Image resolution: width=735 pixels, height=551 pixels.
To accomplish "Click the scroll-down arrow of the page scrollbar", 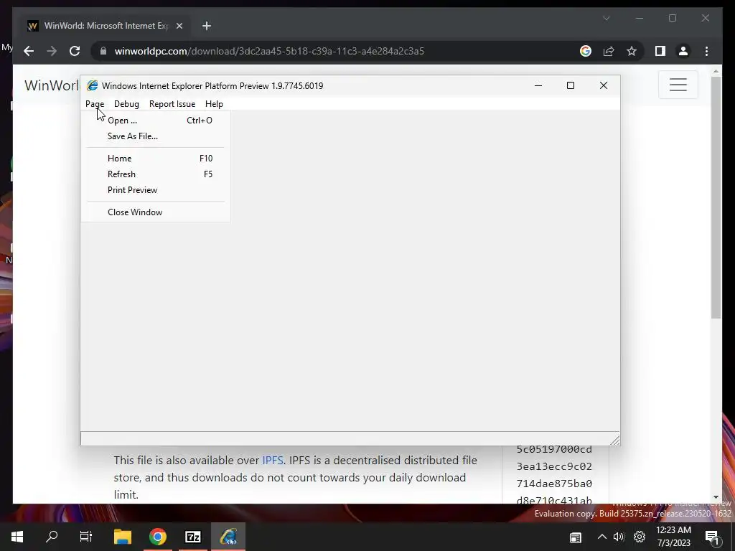I will 716,497.
